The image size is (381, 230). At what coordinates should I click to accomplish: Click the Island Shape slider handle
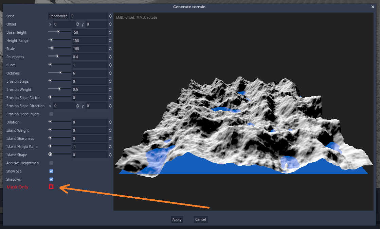click(50, 154)
